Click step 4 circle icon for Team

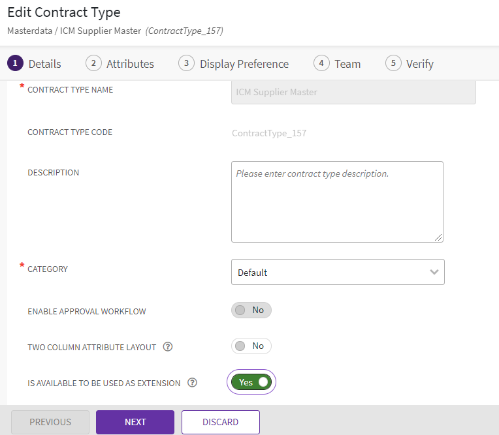[x=321, y=63]
